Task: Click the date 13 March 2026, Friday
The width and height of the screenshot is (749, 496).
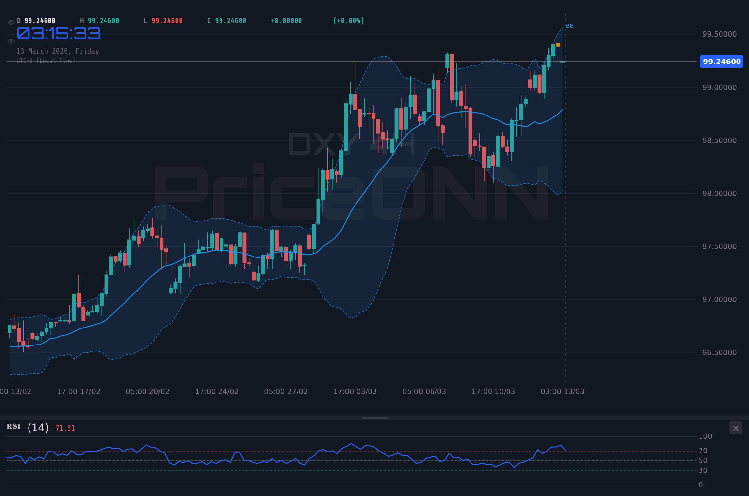Action: pos(58,51)
